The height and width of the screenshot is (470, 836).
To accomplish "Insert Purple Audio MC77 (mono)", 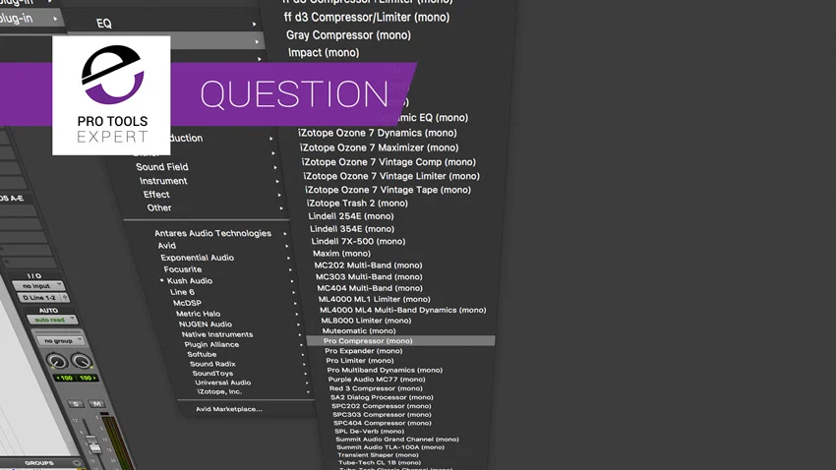I will point(377,380).
